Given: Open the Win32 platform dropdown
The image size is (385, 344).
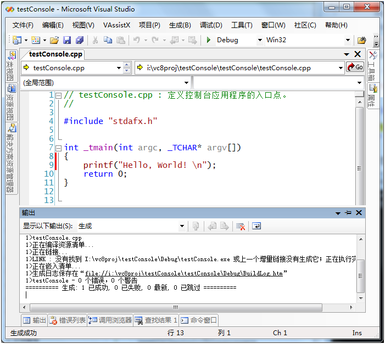Looking at the screenshot, I should click(x=348, y=40).
